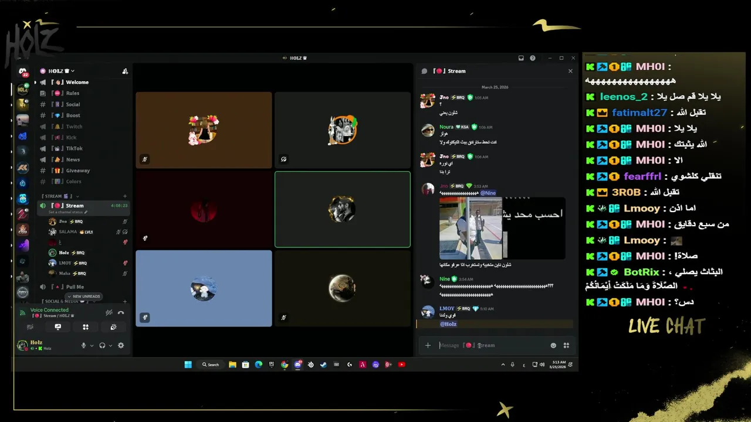Viewport: 751px width, 422px height.
Task: Open the Help question mark icon
Action: click(533, 58)
